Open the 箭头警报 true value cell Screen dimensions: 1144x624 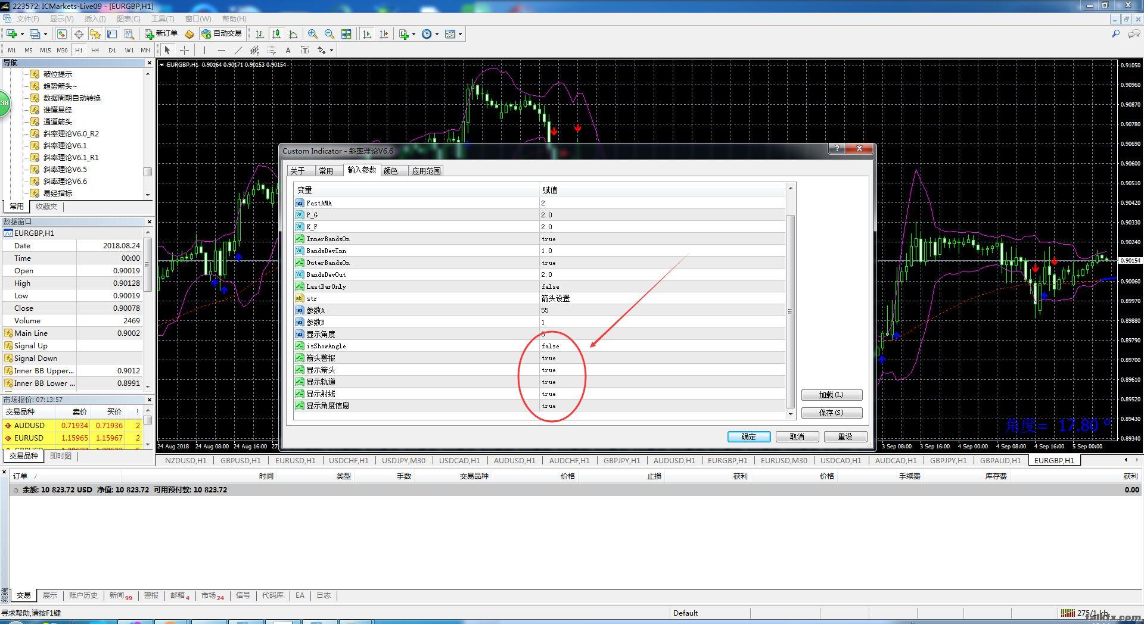[x=663, y=358]
